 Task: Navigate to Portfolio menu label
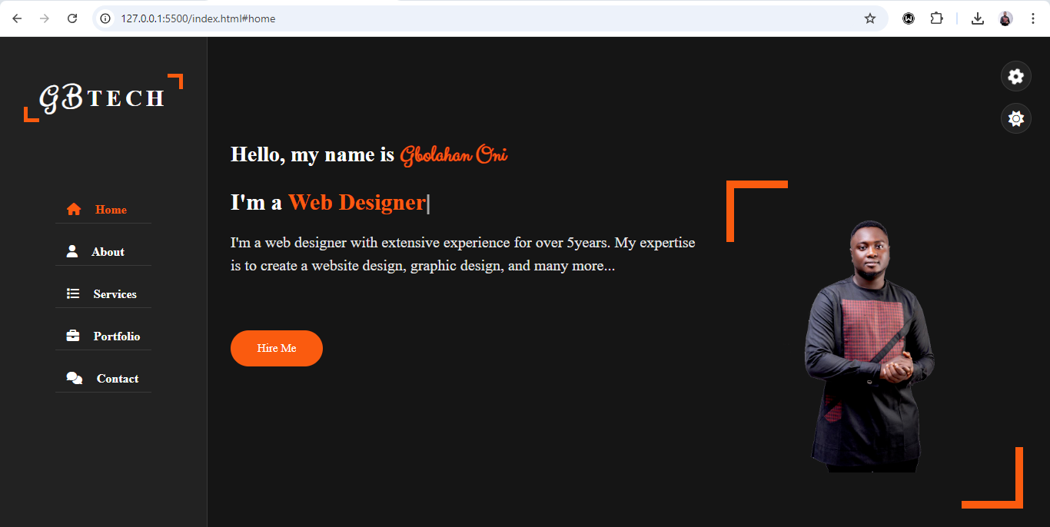117,336
